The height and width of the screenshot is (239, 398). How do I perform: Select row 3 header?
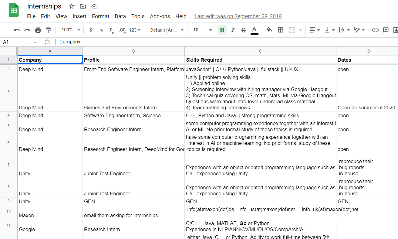tap(8, 92)
